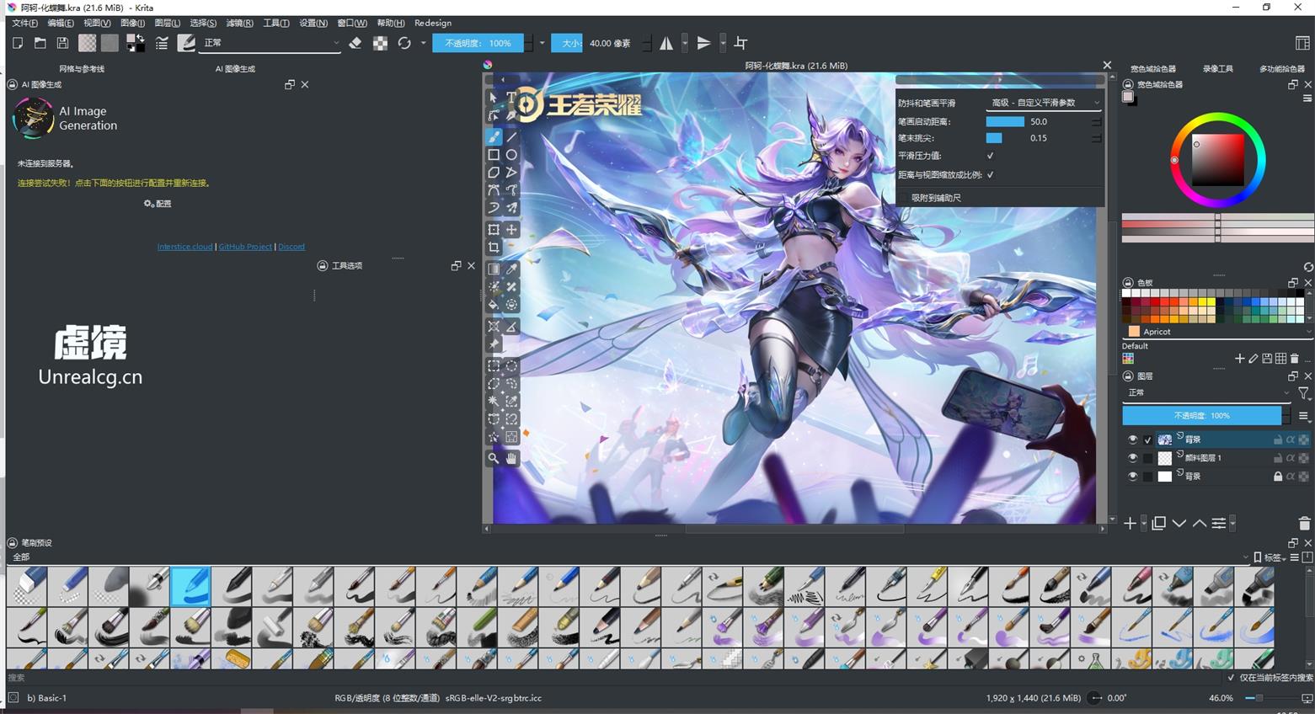Viewport: 1315px width, 714px height.
Task: Uncheck the 平滑压力值 checkbox
Action: [990, 156]
